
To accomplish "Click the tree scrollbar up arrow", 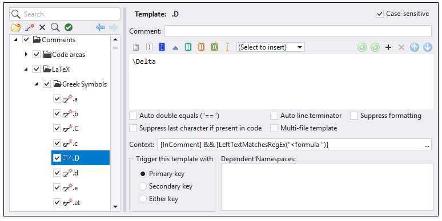I will coord(115,39).
